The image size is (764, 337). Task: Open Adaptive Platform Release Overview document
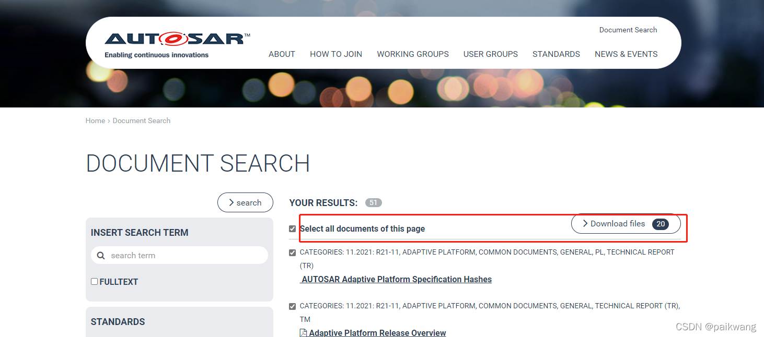click(377, 333)
